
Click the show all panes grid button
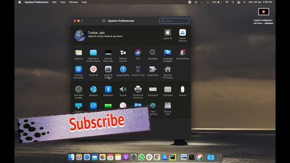tap(104, 21)
